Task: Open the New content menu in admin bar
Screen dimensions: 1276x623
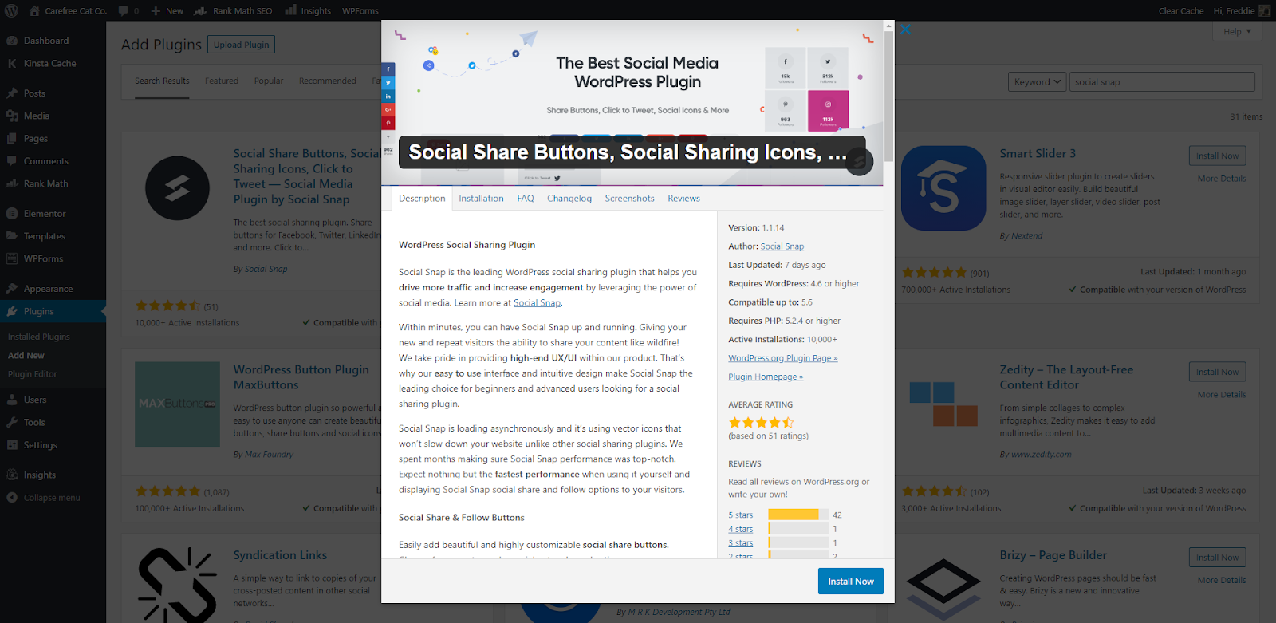Action: (167, 11)
